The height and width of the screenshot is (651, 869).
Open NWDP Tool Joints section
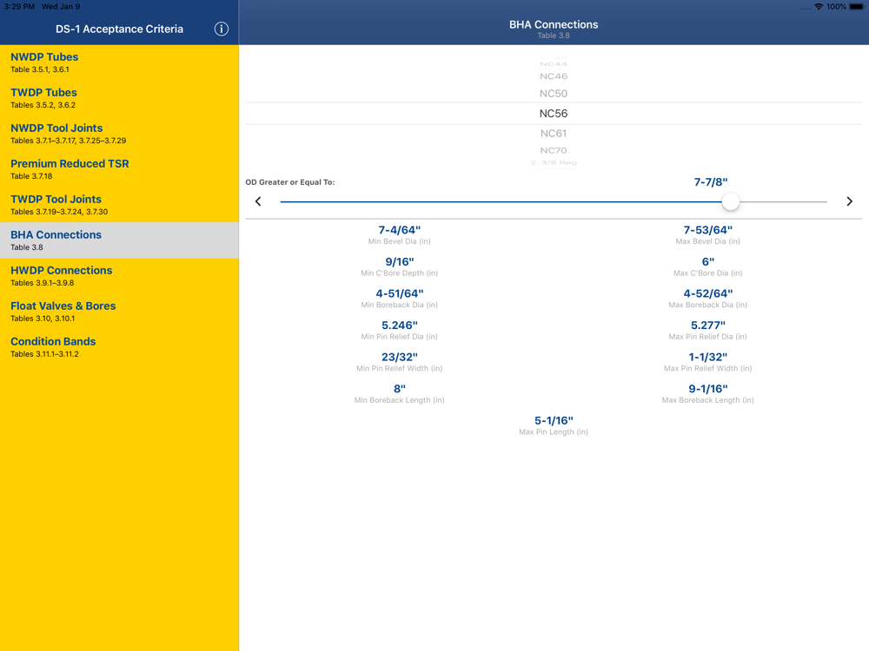coord(119,134)
